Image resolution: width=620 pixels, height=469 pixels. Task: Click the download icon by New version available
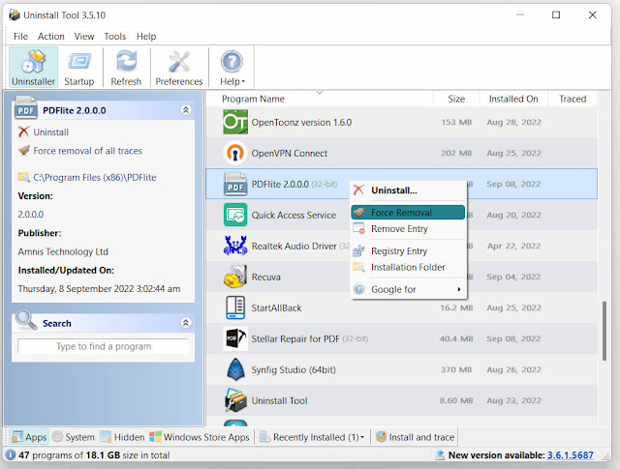tap(440, 455)
